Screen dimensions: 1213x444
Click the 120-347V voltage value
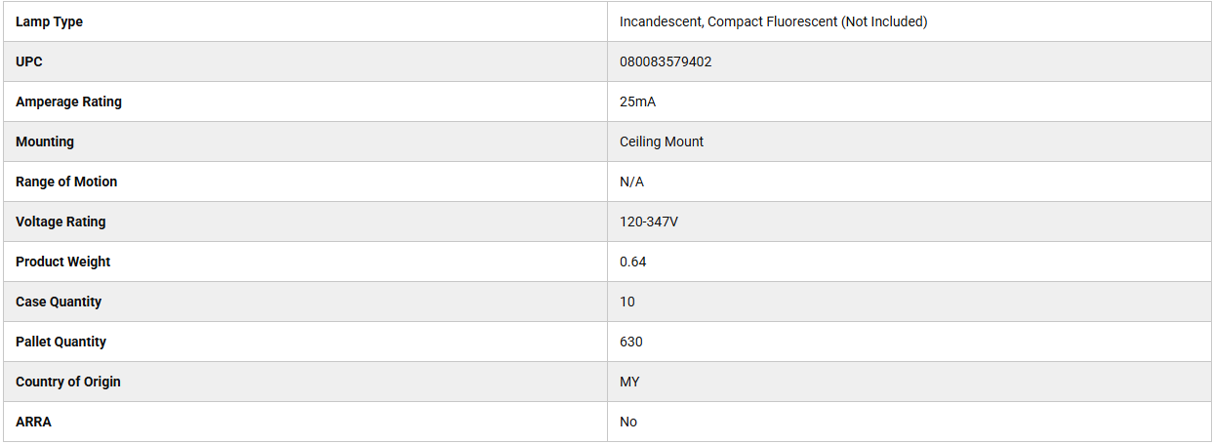tap(649, 222)
